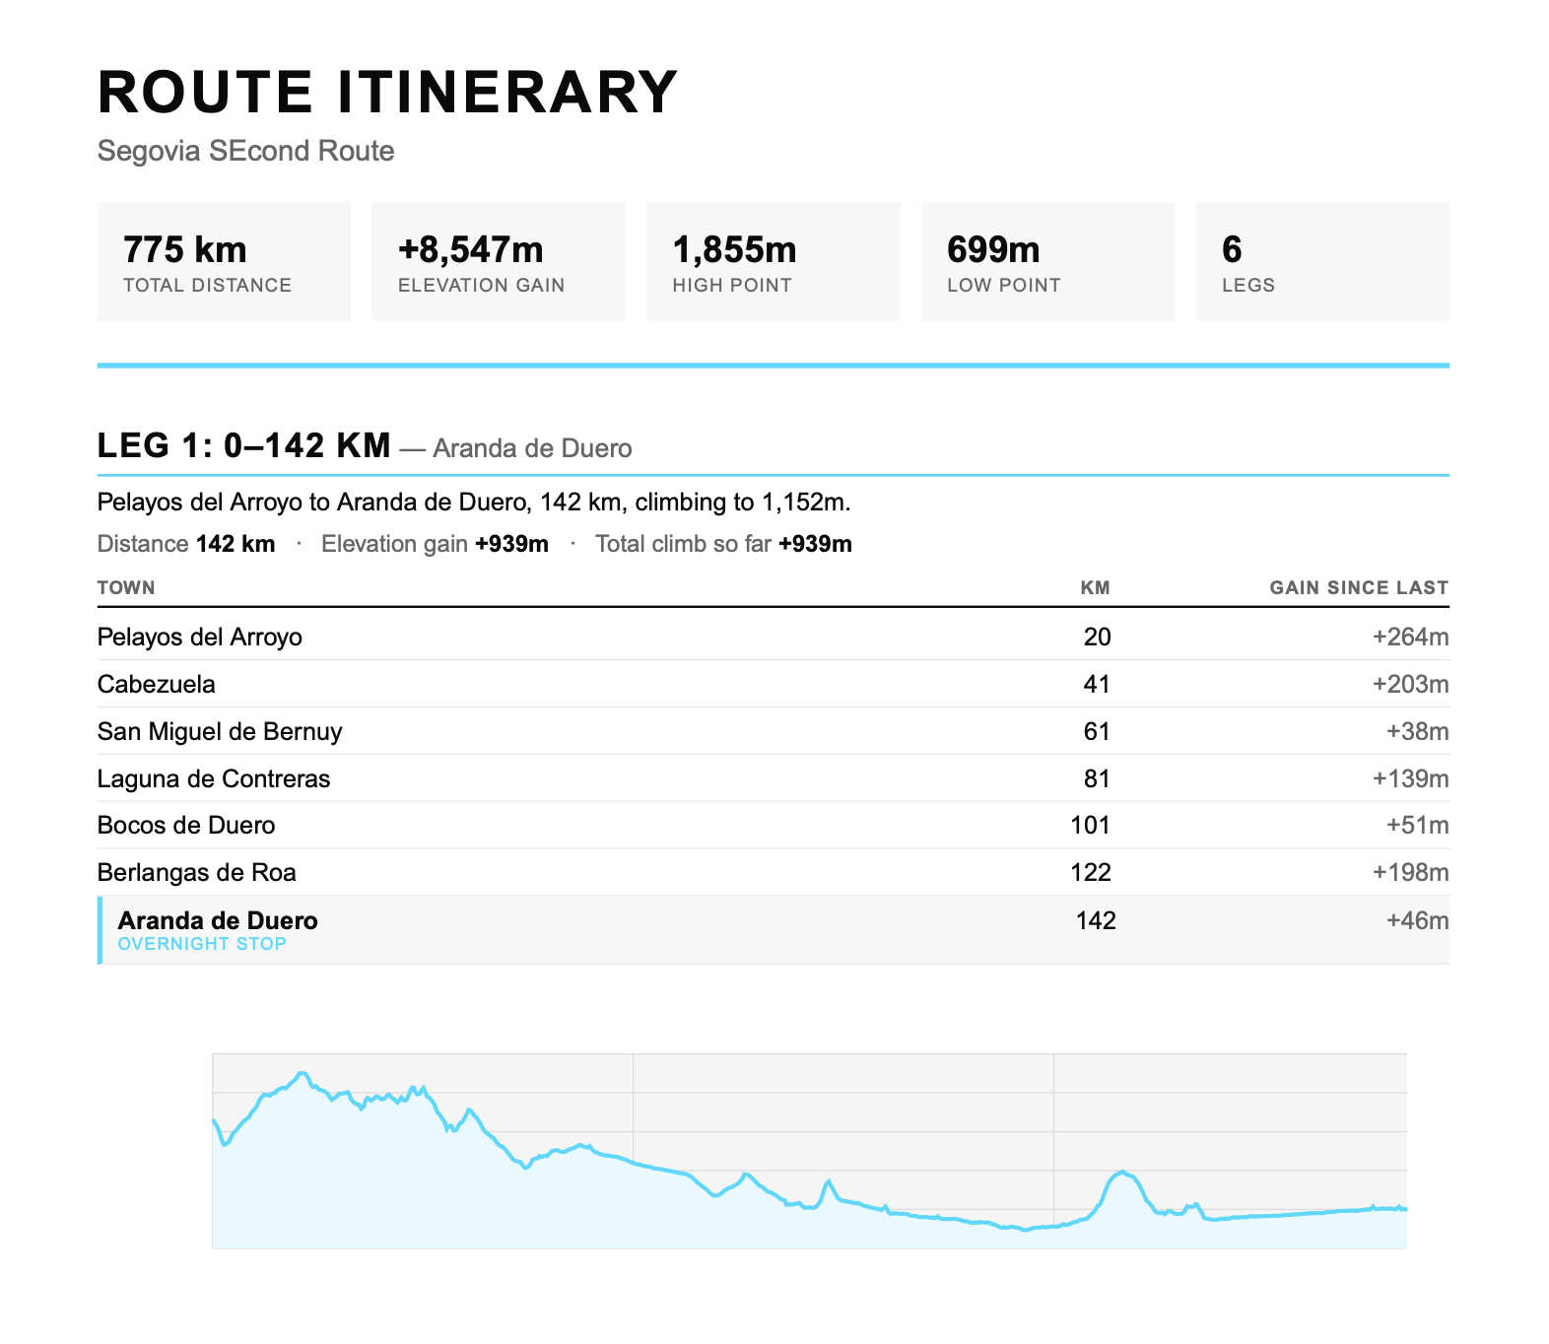The height and width of the screenshot is (1344, 1549).
Task: Select the +38m gain value
Action: click(x=1417, y=732)
